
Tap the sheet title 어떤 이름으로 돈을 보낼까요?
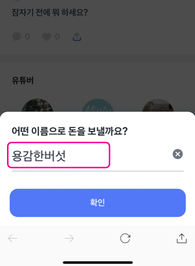(70, 131)
